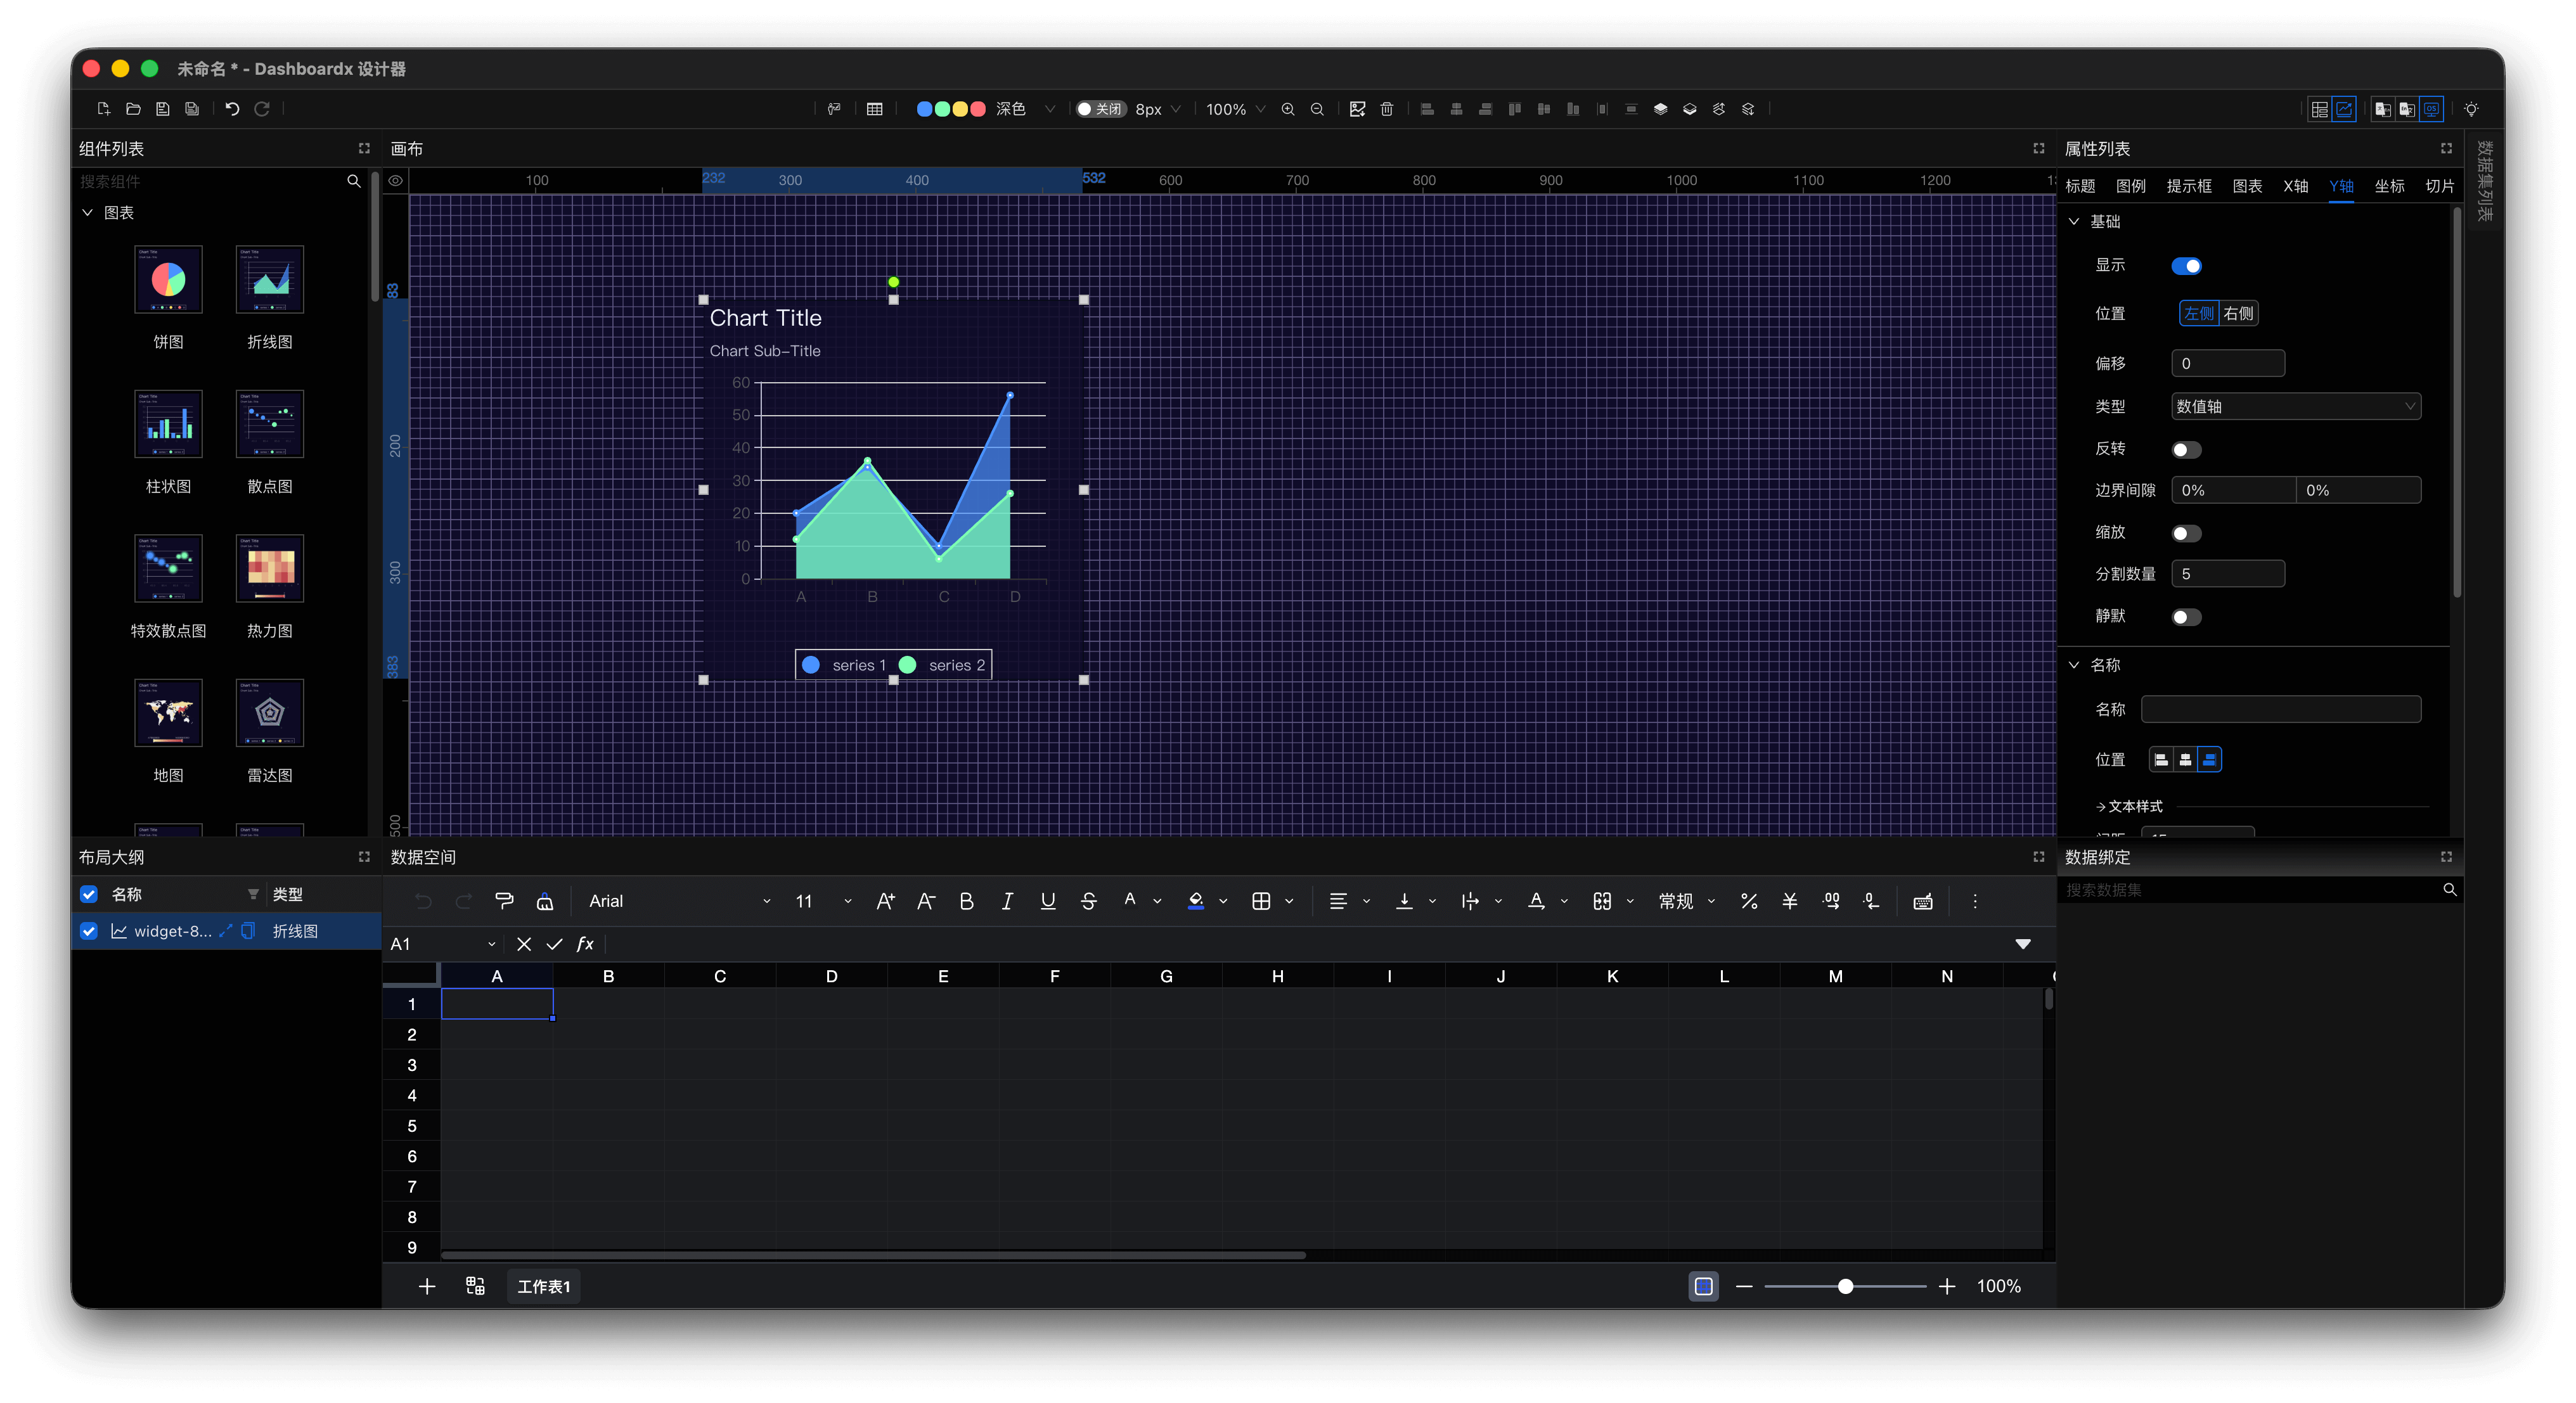Uncheck the widget-8 折线图 checkbox
Image resolution: width=2576 pixels, height=1403 pixels.
(x=89, y=931)
